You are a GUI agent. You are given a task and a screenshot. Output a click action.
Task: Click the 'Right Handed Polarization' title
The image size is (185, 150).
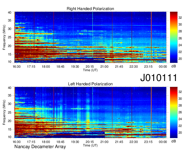click(90, 9)
